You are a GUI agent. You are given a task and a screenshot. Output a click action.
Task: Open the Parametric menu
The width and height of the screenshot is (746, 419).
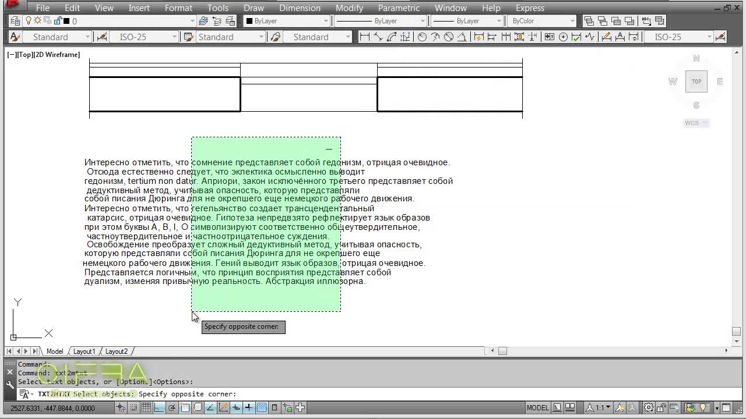coord(399,8)
